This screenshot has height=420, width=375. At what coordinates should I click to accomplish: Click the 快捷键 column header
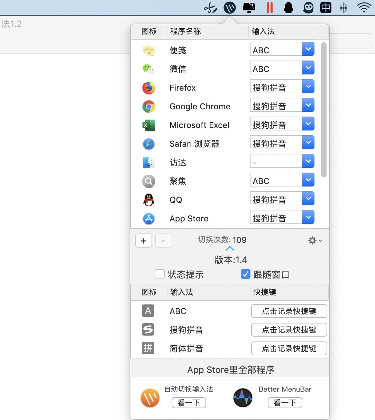[x=289, y=292]
